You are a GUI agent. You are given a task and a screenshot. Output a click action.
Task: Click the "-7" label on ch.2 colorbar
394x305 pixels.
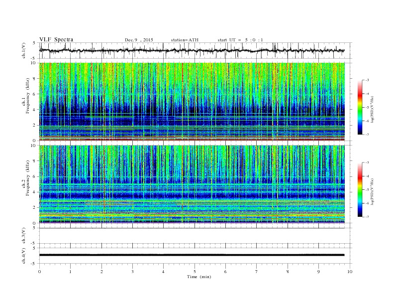(x=367, y=217)
